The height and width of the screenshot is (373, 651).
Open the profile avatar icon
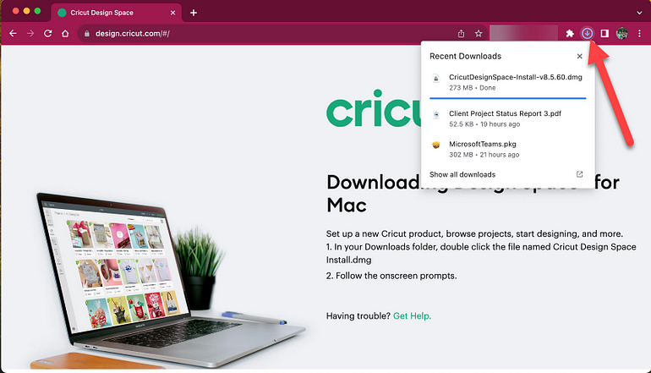tap(621, 33)
